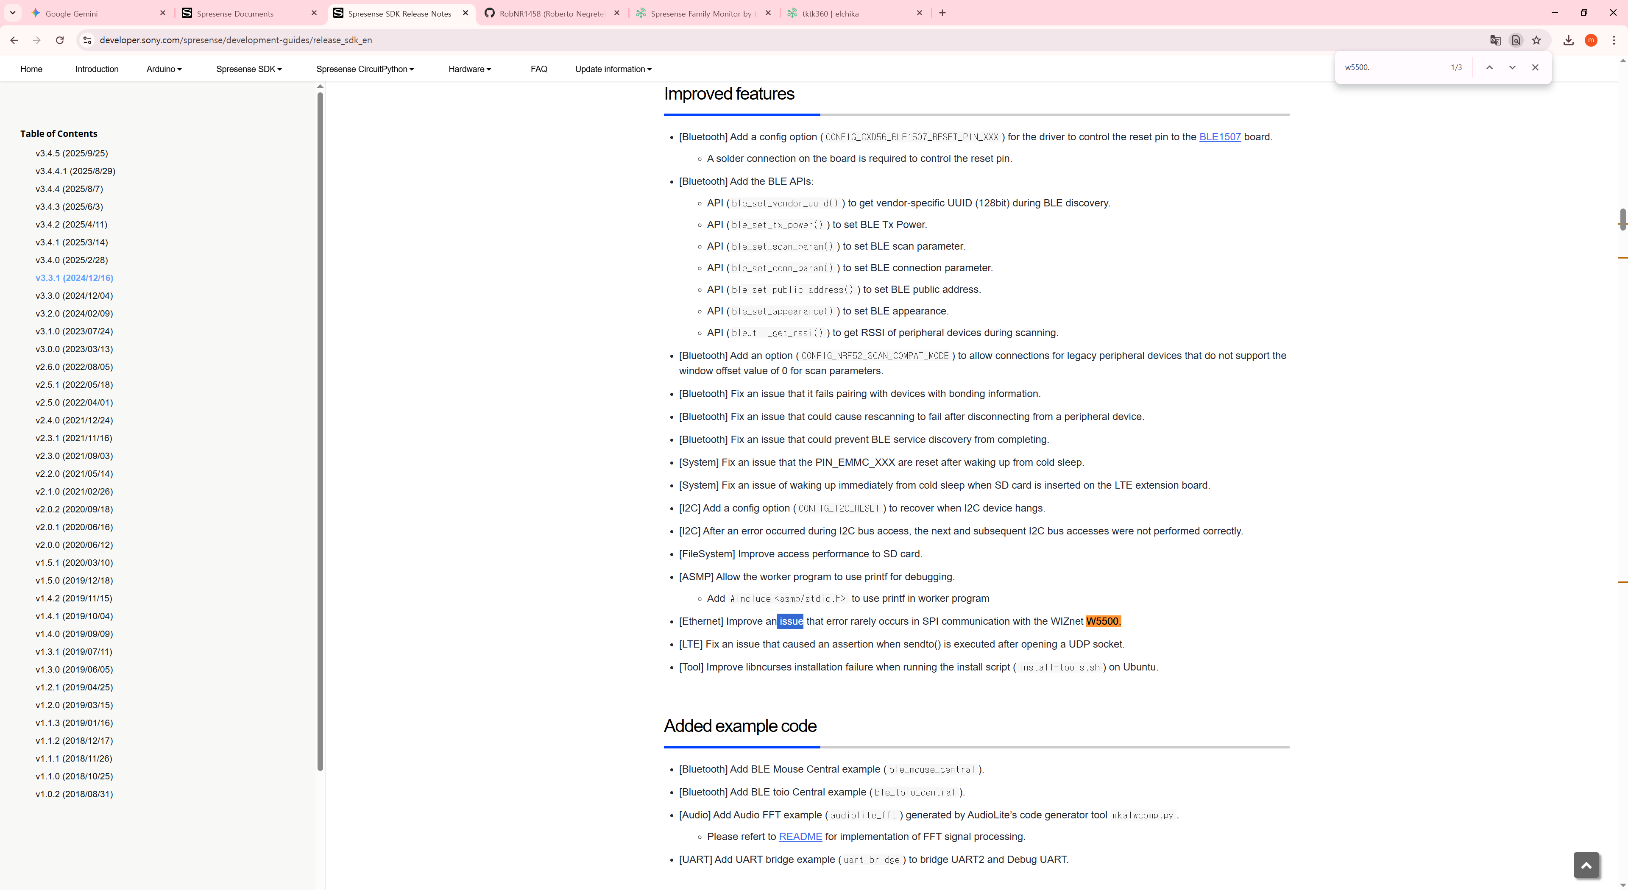Open the Update information dropdown
Screen dimensions: 1628x890
click(613, 69)
